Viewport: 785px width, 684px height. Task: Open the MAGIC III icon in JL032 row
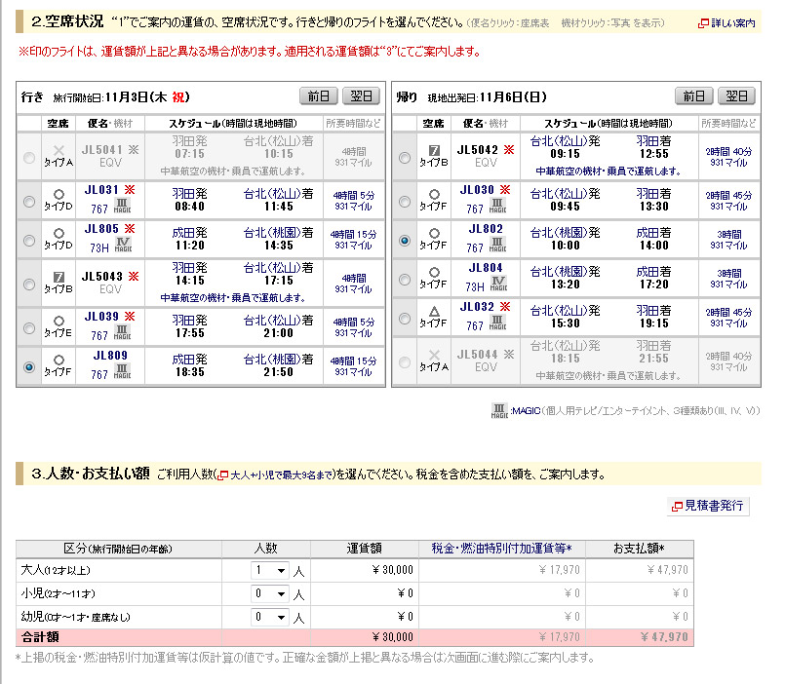point(497,323)
